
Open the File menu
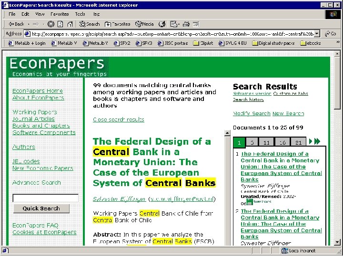tap(12, 14)
